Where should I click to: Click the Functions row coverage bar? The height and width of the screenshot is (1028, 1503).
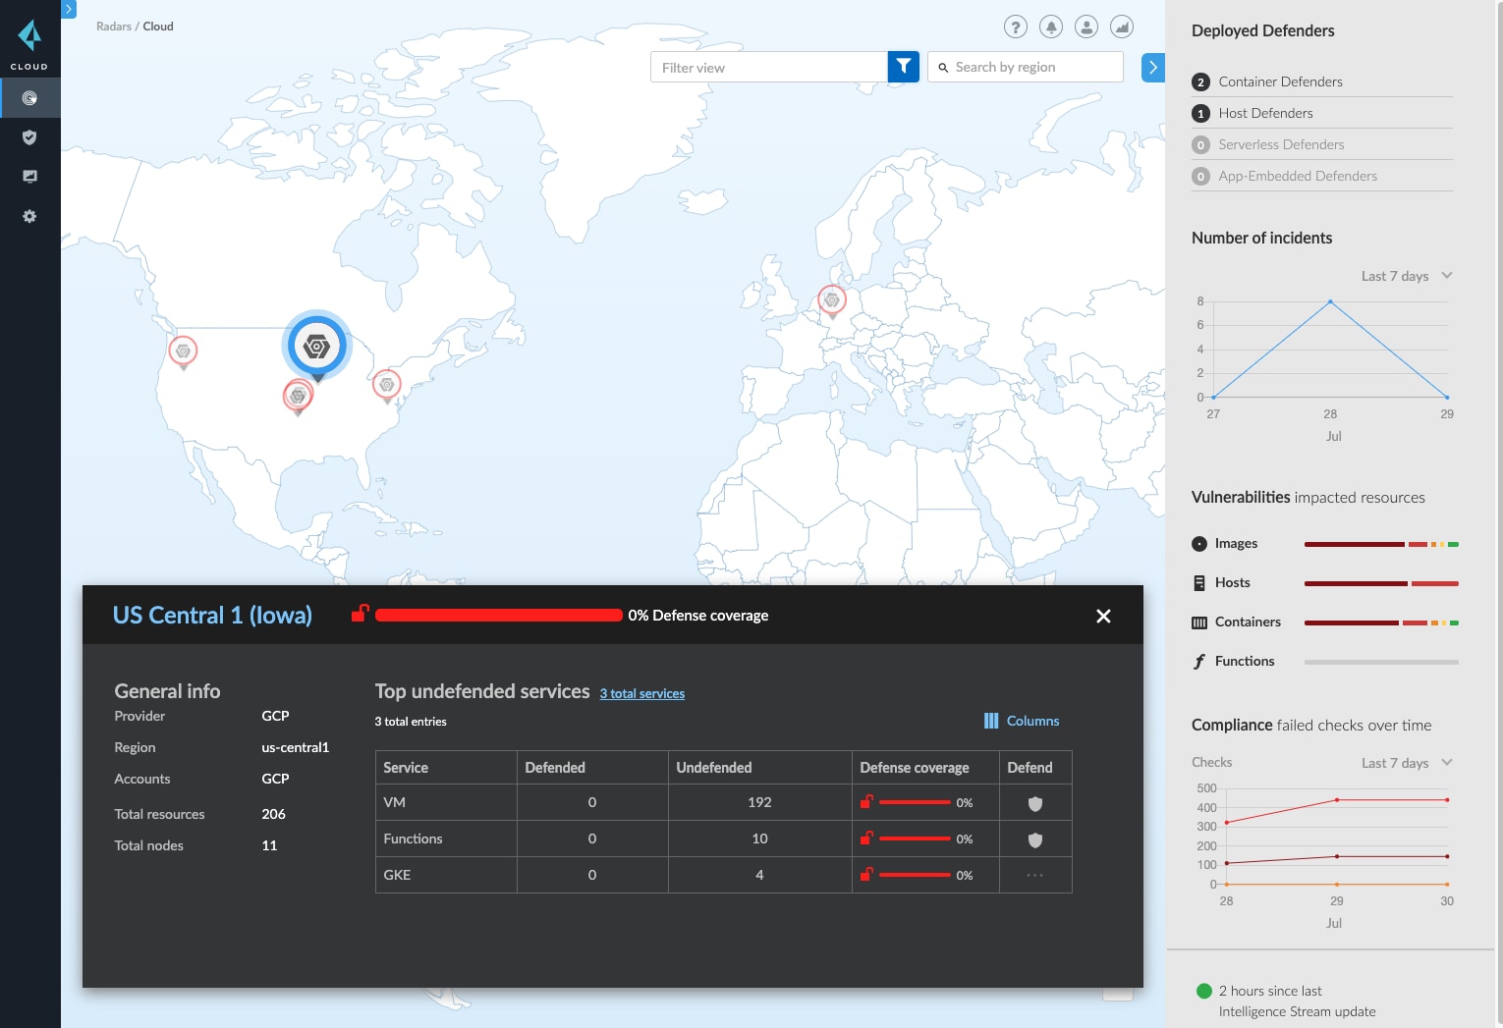coord(915,839)
